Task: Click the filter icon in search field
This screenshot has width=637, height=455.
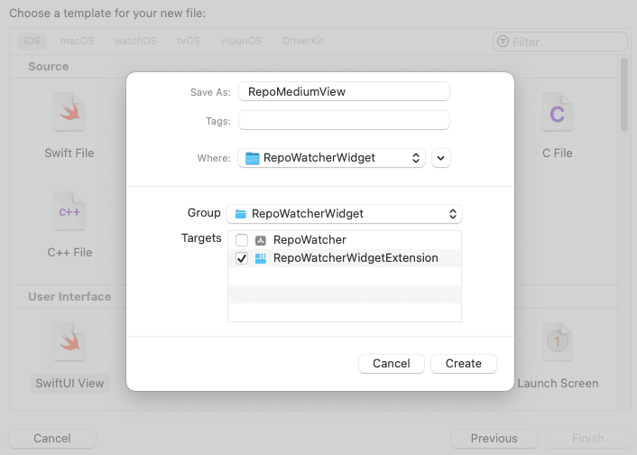Action: (503, 42)
